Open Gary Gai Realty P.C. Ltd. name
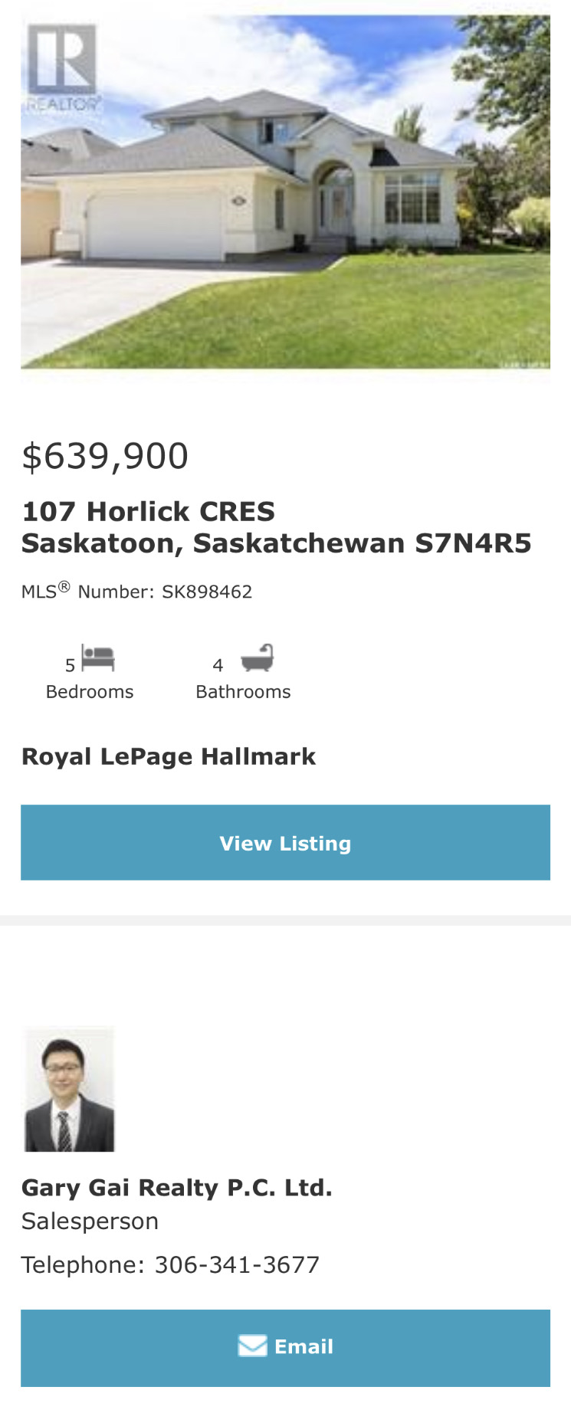This screenshot has height=1423, width=571. (x=176, y=1188)
